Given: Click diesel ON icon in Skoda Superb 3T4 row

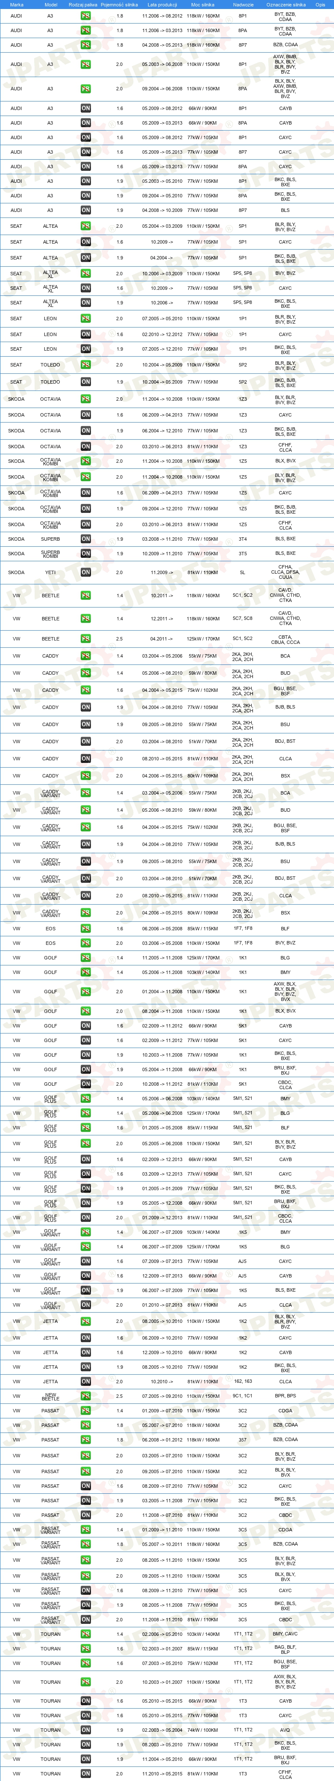Looking at the screenshot, I should (x=85, y=539).
